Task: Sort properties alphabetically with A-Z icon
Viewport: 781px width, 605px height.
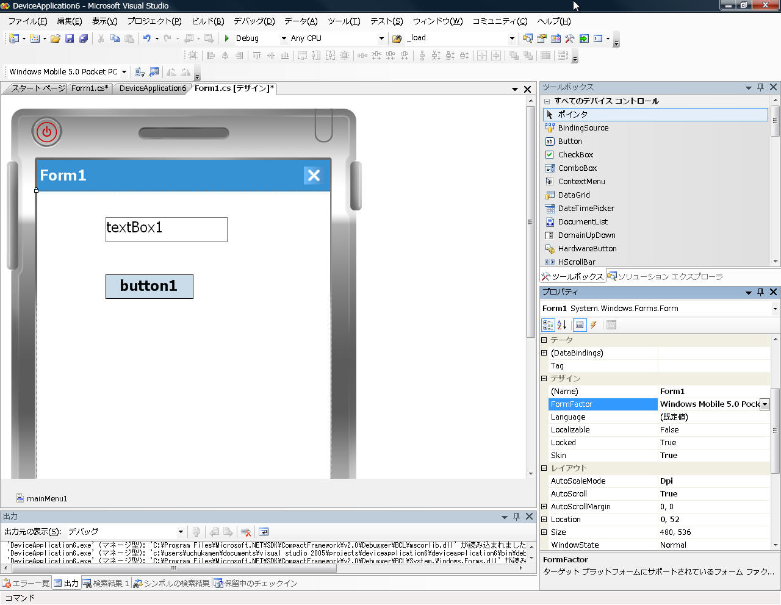Action: (562, 325)
